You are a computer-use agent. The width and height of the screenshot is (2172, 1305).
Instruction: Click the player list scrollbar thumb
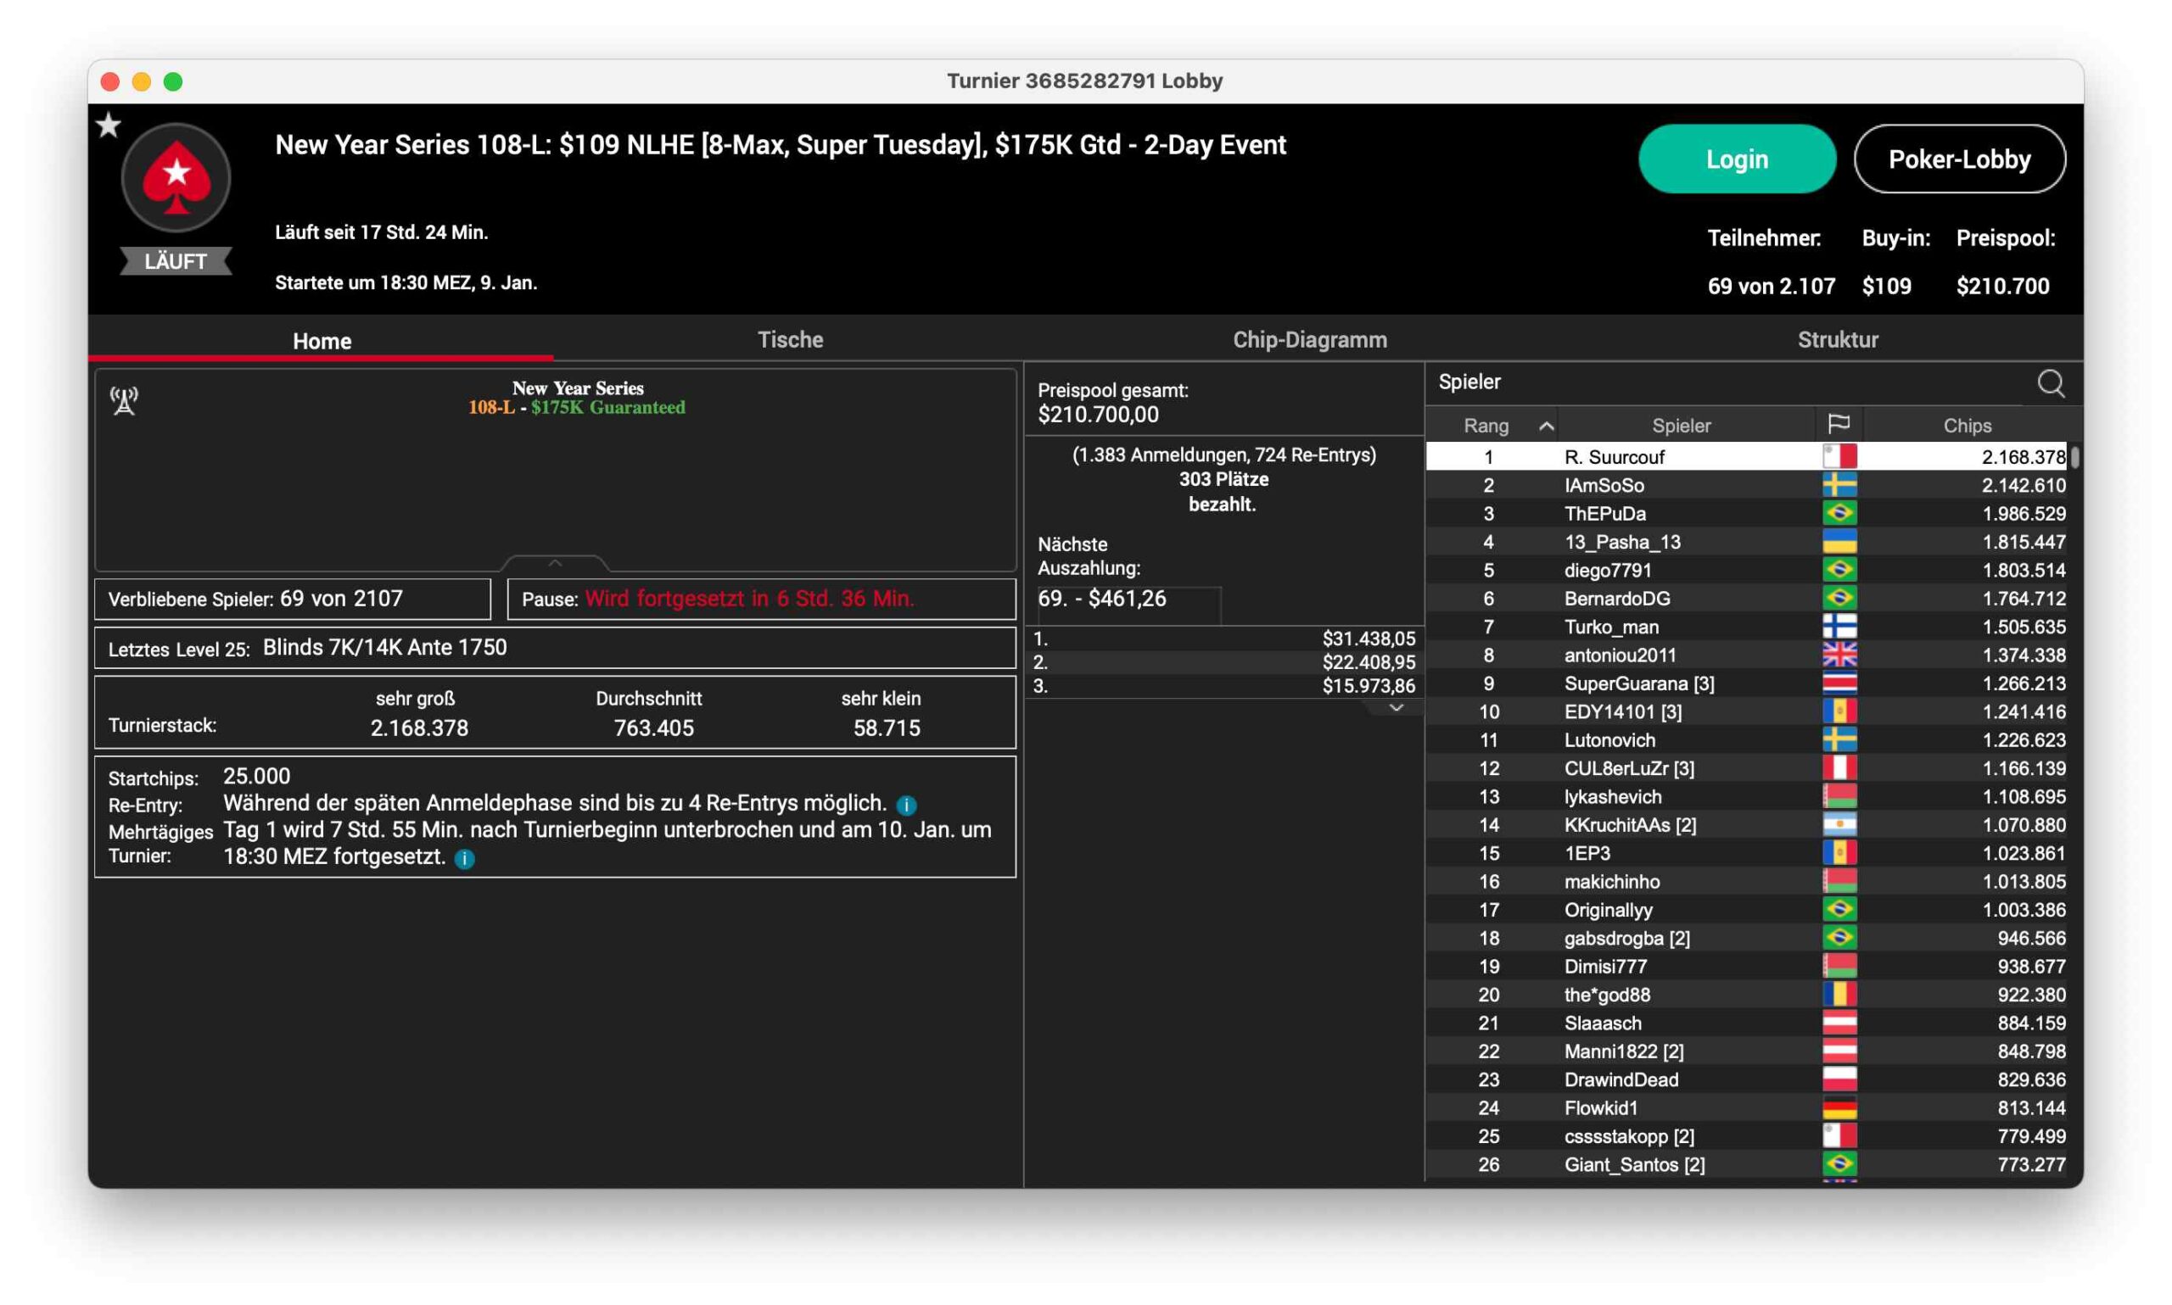click(2074, 456)
